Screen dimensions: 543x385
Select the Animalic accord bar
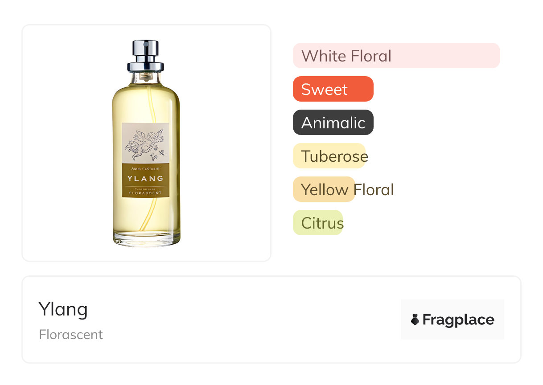(x=333, y=123)
